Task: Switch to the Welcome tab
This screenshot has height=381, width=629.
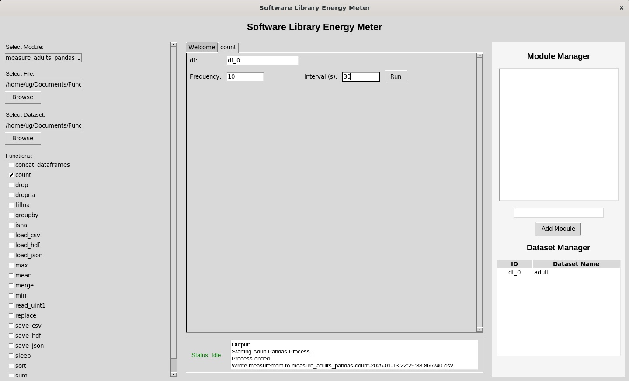Action: tap(202, 47)
